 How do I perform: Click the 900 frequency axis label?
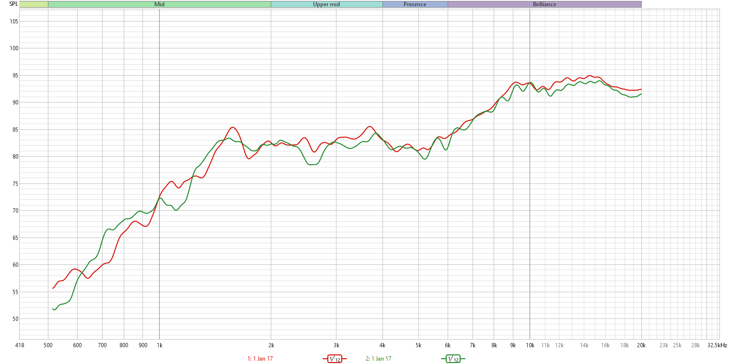(143, 345)
